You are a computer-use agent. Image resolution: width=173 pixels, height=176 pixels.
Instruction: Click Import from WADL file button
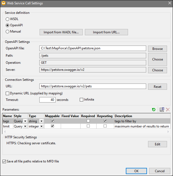(61, 32)
